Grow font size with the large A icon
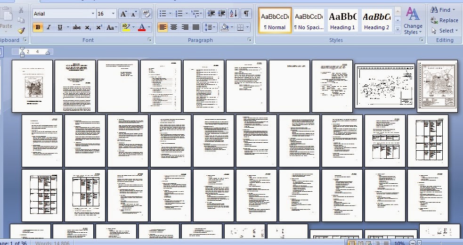This screenshot has height=245, width=463. pos(123,14)
